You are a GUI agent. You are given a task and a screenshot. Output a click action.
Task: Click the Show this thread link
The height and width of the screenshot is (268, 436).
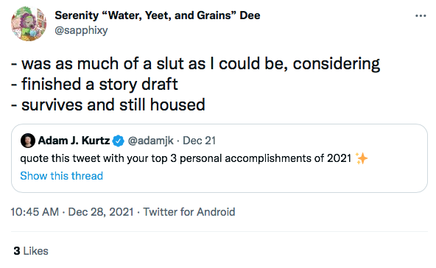point(61,176)
